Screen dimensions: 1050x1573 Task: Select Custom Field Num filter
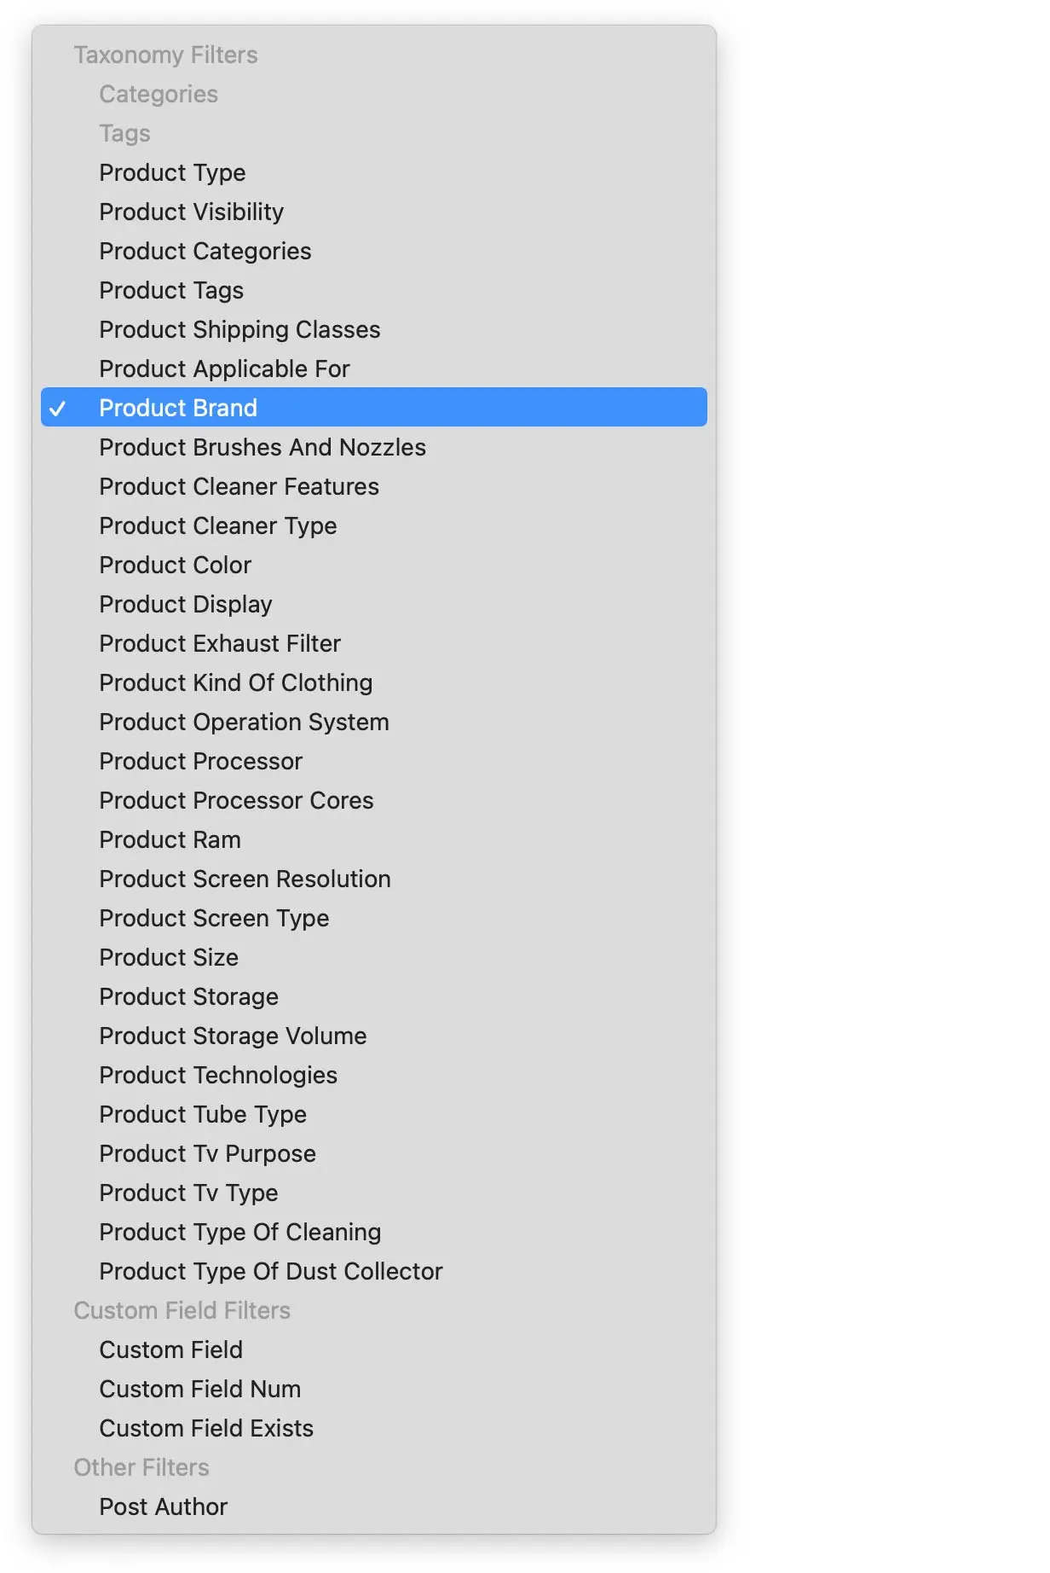coord(199,1389)
